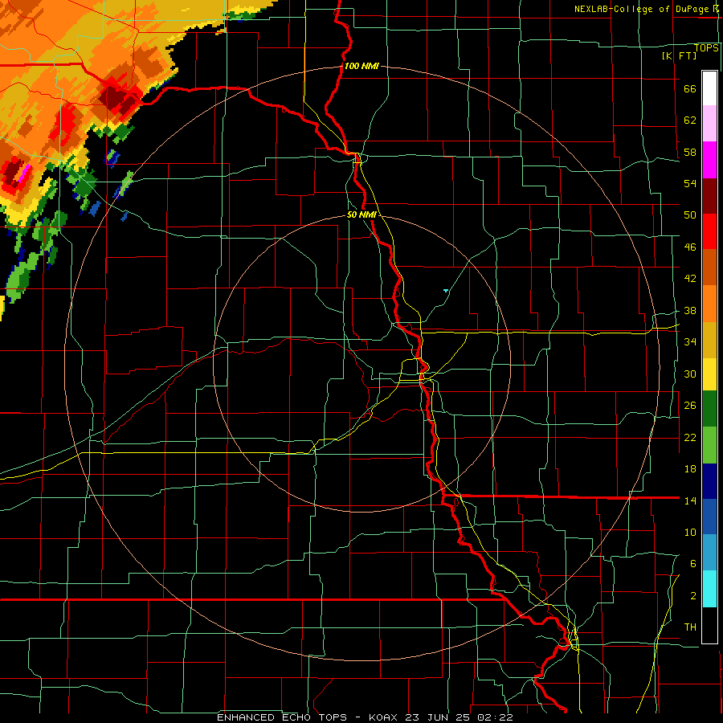
Task: Click the TH legend label
Action: 690,627
